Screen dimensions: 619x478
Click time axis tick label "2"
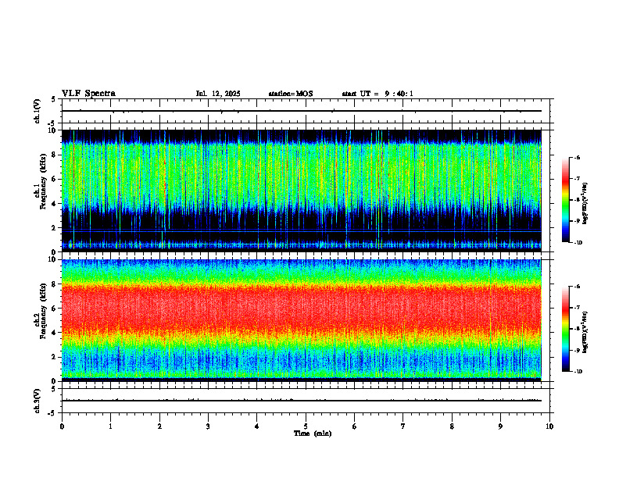coord(159,426)
